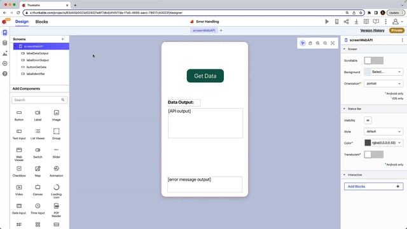Screen dimensions: 407x229
Task: Pick the List Viewer component
Action: (x=38, y=134)
